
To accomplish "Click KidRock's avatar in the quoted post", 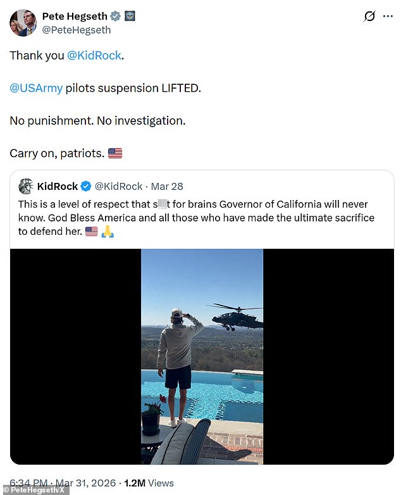I will pos(26,186).
